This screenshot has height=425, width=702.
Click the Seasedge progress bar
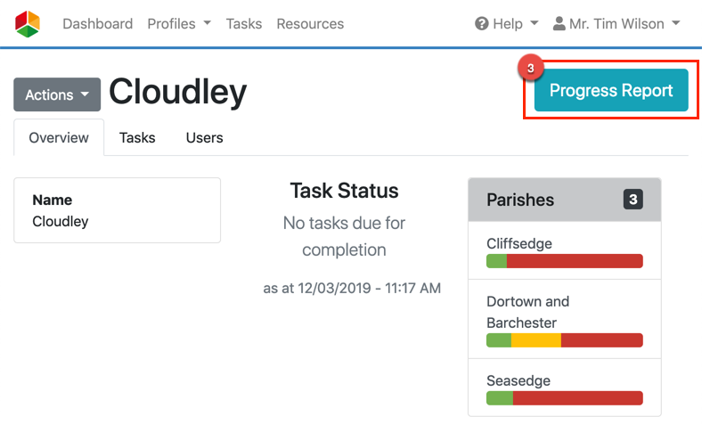click(564, 398)
